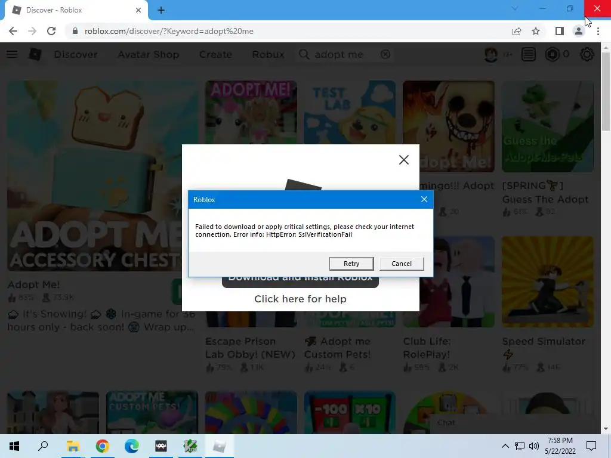This screenshot has height=458, width=611.
Task: Open the Windows Start menu
Action: (14, 446)
